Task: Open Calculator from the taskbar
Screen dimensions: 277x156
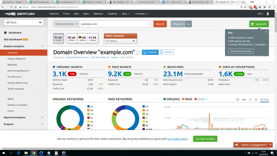Action: point(56,153)
